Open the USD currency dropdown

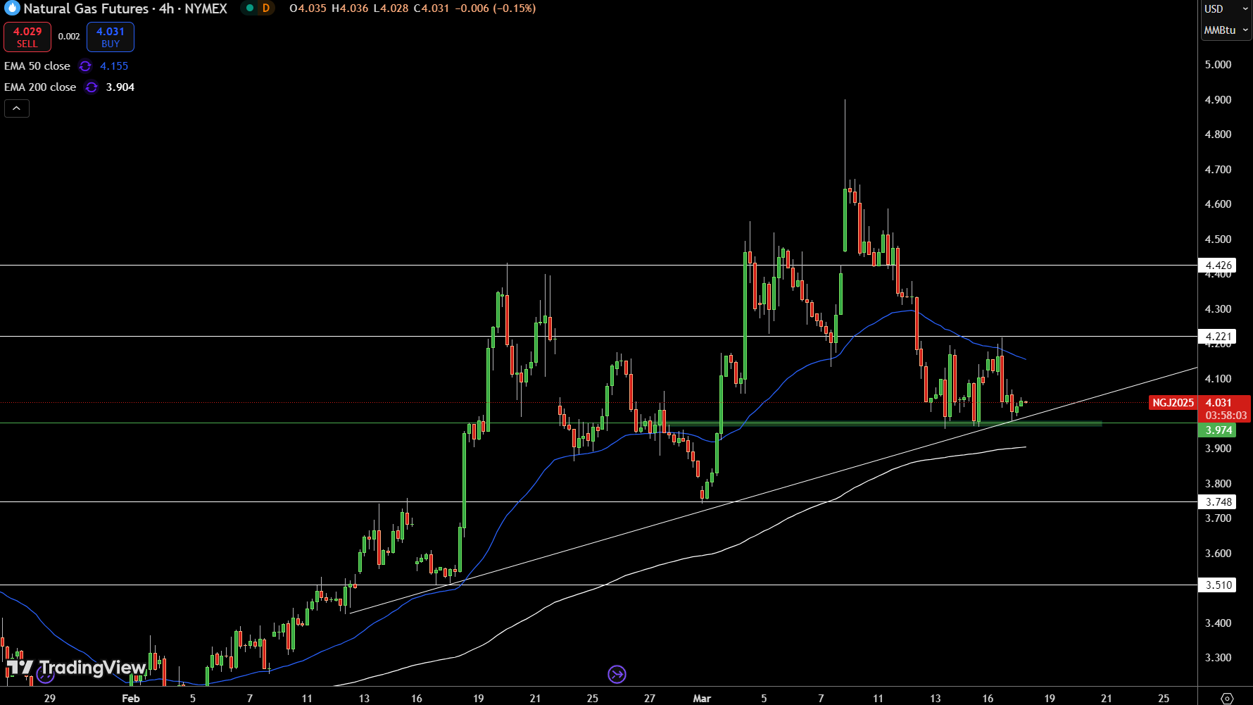point(1225,9)
